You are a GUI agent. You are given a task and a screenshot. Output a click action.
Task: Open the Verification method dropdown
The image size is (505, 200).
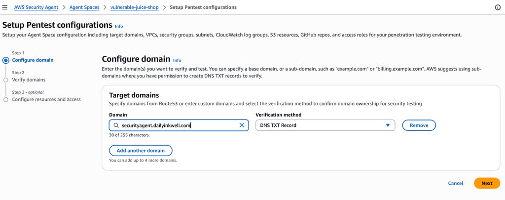tap(325, 125)
